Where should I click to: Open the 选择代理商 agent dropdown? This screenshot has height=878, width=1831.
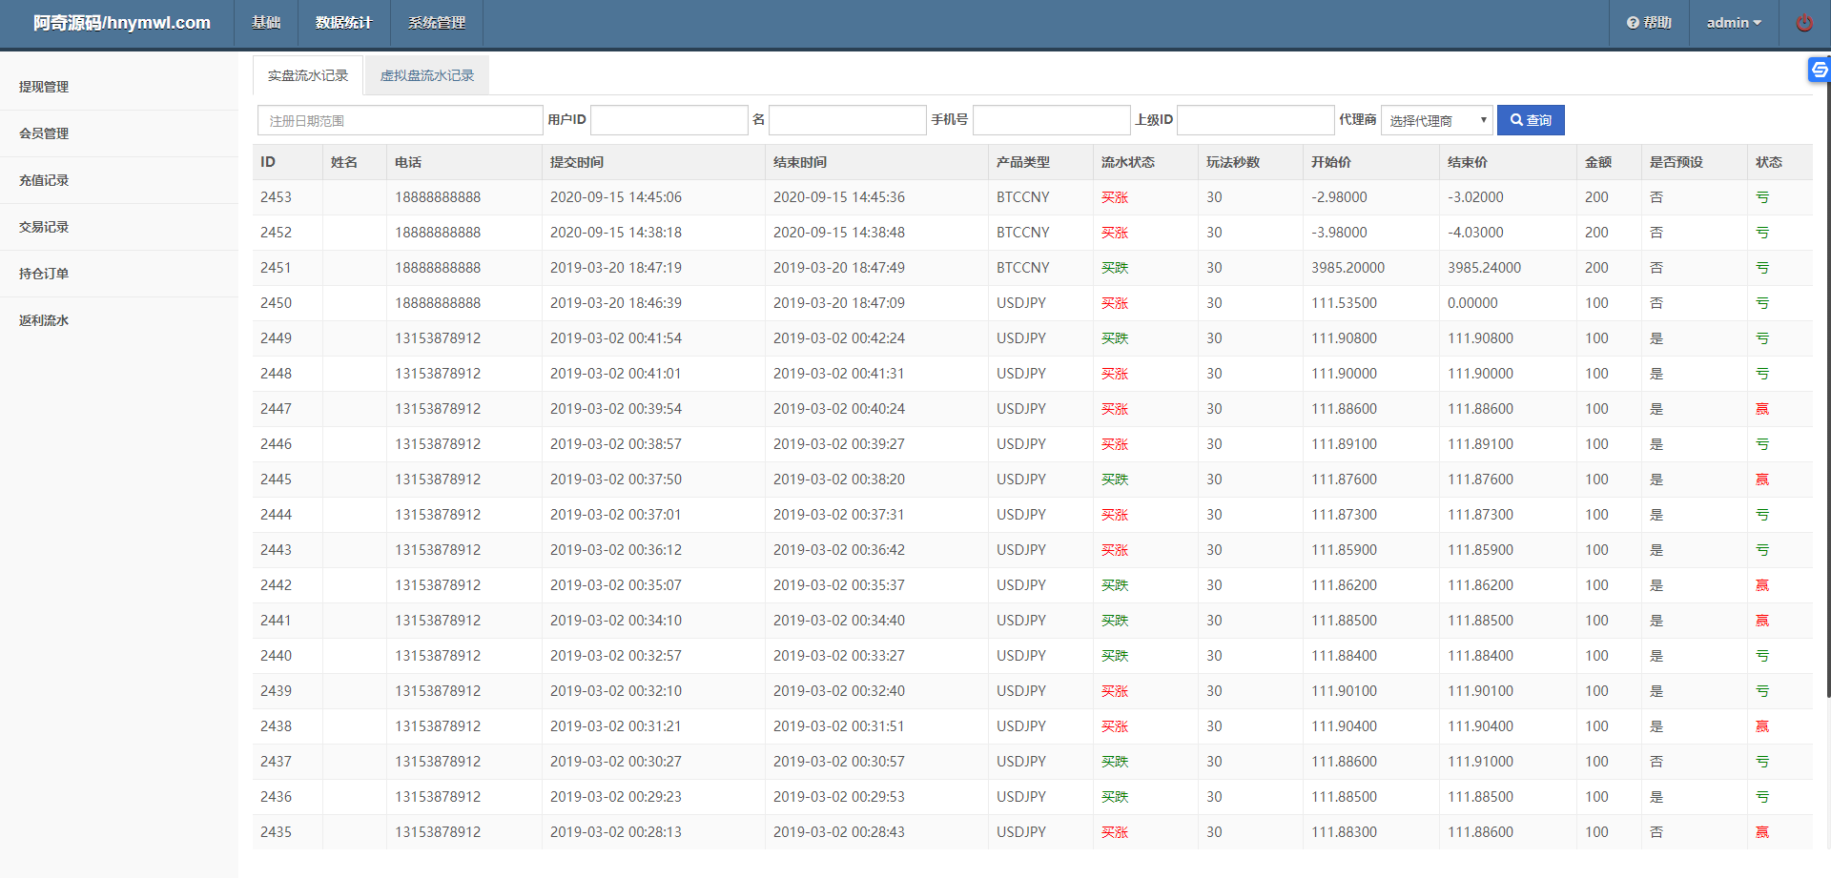pyautogui.click(x=1436, y=120)
